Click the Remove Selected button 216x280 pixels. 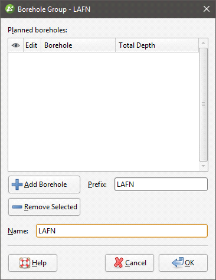44,207
